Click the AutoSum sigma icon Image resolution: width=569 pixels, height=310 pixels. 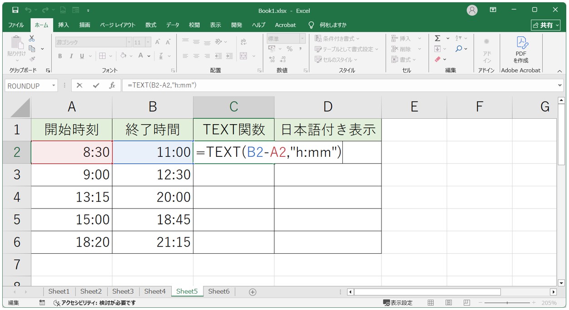pyautogui.click(x=437, y=39)
